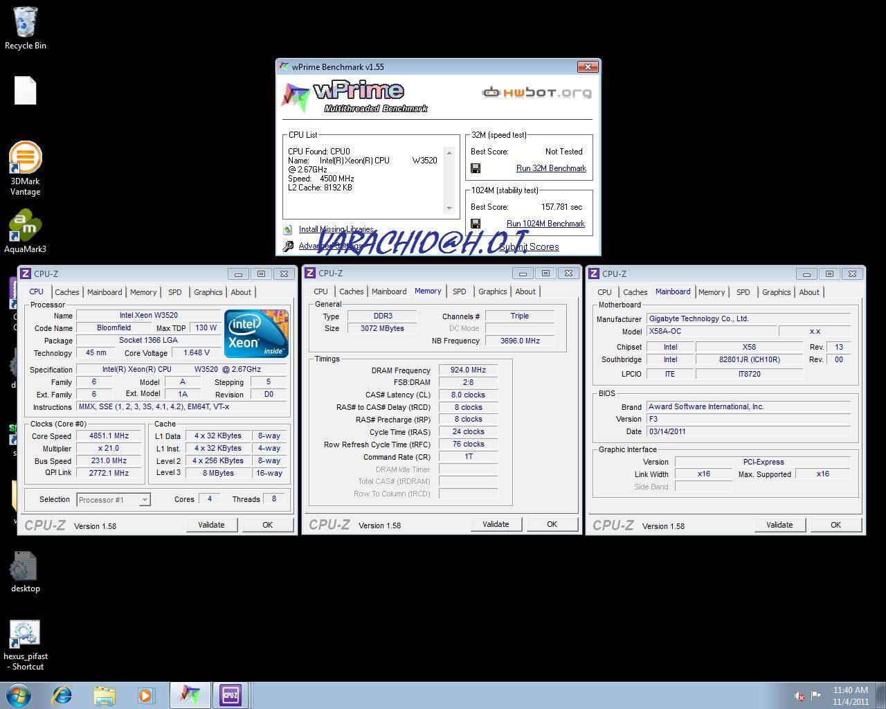Screen dimensions: 886x709
Task: Click the wPrime logo image
Action: click(354, 97)
